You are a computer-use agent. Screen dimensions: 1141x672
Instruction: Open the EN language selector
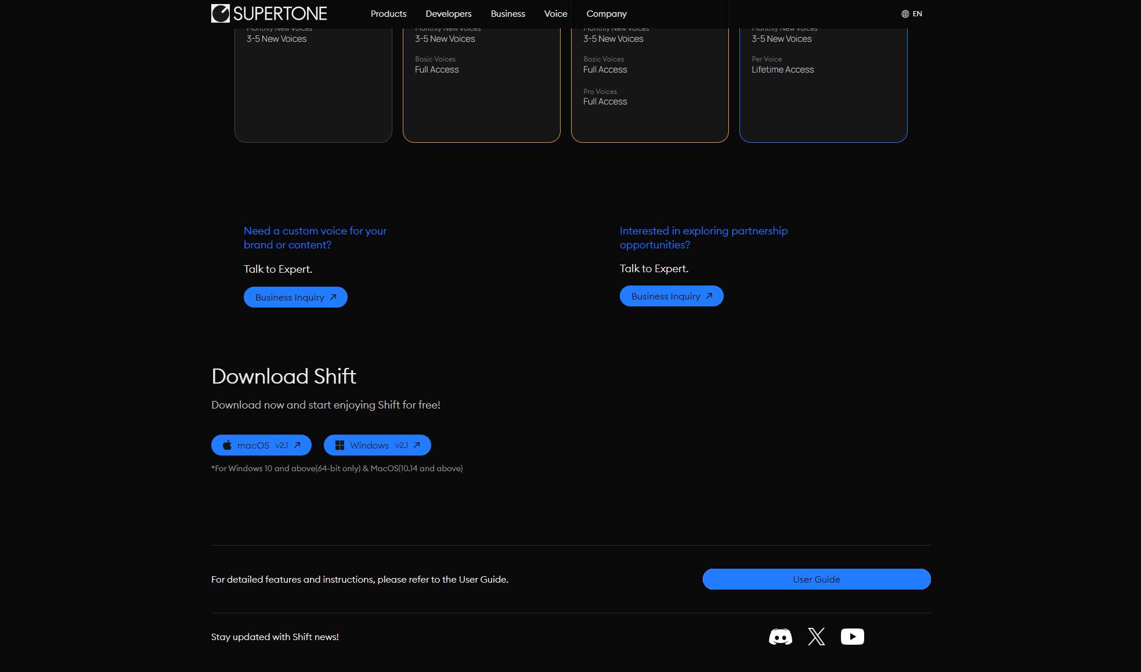917,14
